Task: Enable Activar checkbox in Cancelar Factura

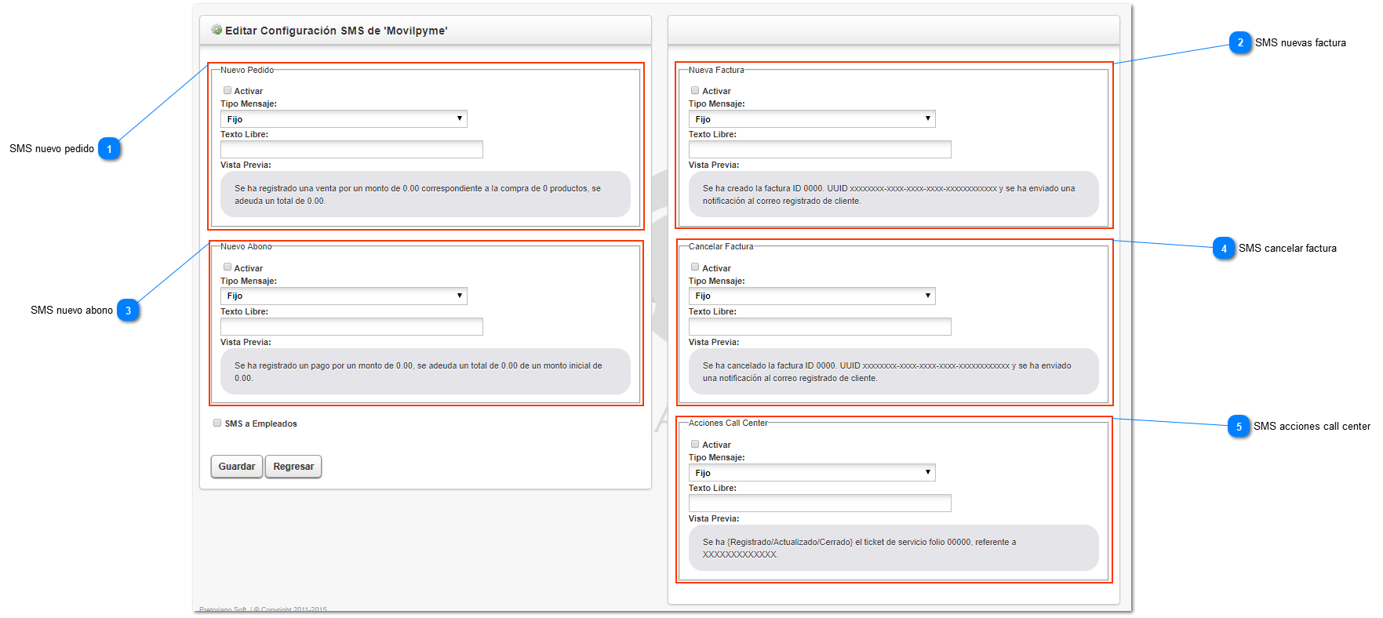Action: [x=695, y=267]
